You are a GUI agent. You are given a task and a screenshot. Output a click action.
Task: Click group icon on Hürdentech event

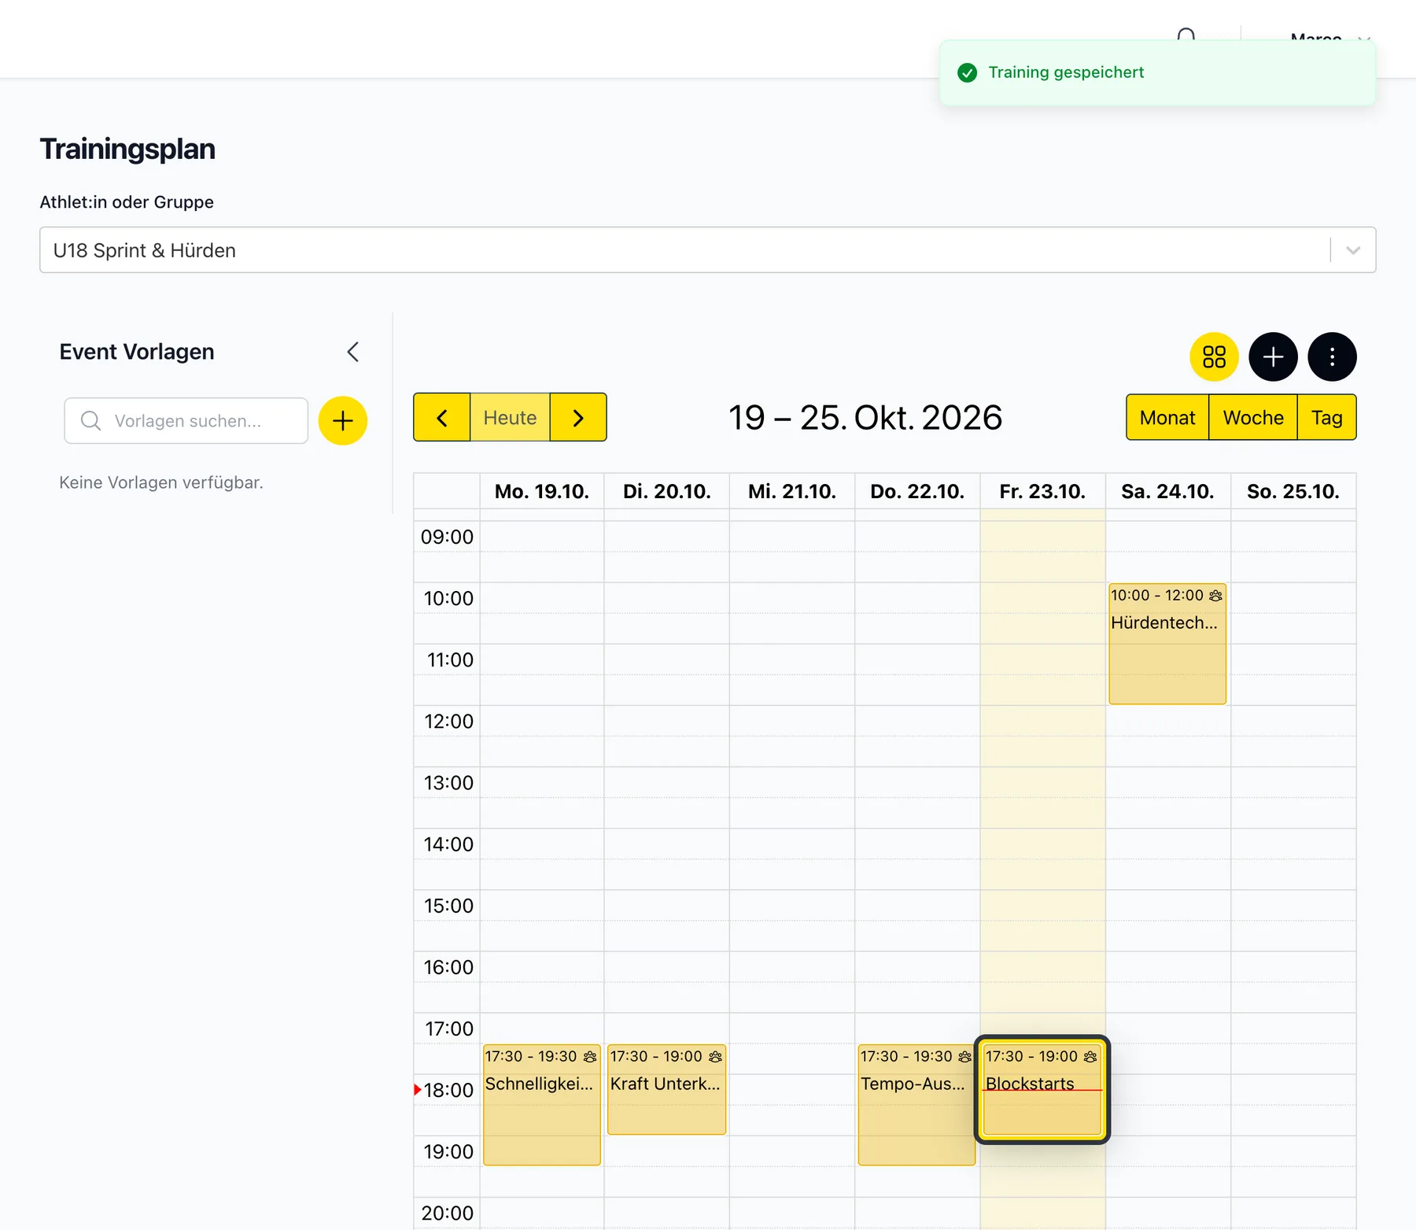point(1216,596)
